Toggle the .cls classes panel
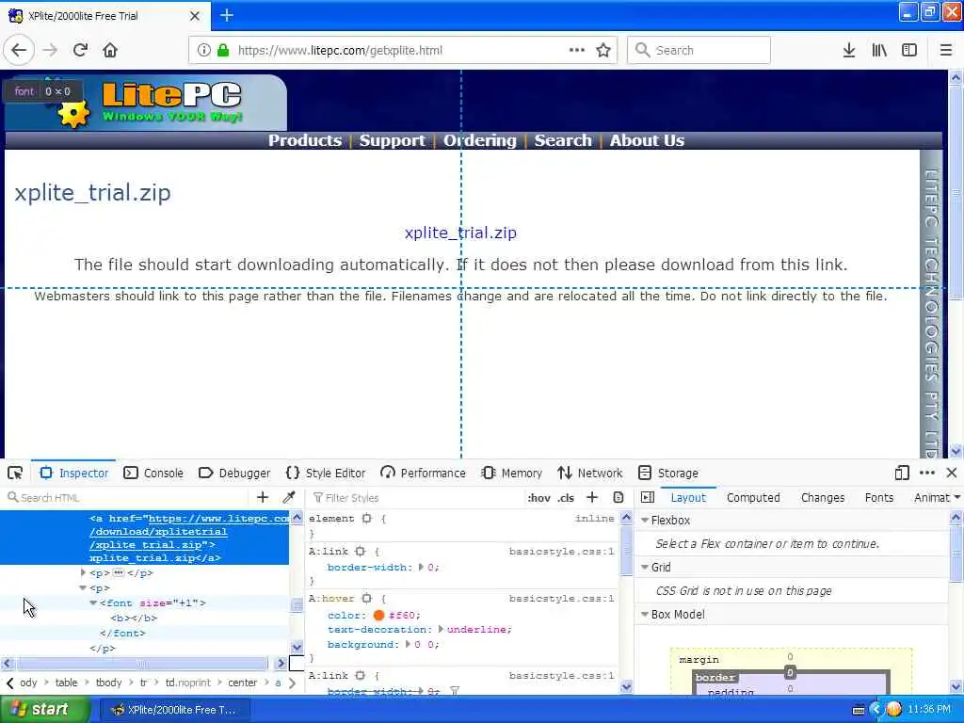Image resolution: width=964 pixels, height=723 pixels. click(566, 498)
